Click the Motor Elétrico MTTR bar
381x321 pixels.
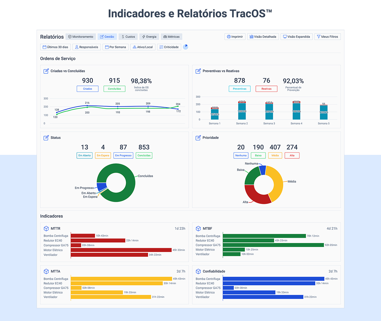(121, 250)
